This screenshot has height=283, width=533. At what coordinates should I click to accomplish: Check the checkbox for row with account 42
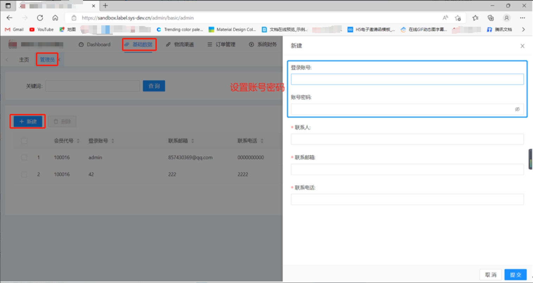click(24, 174)
